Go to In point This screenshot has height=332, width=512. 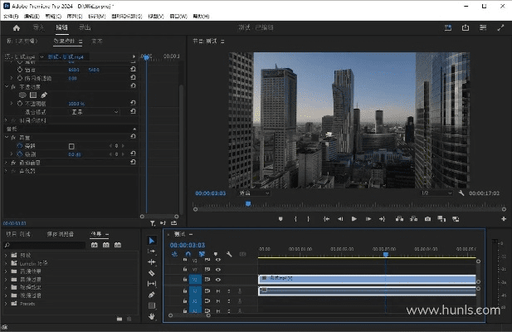326,219
